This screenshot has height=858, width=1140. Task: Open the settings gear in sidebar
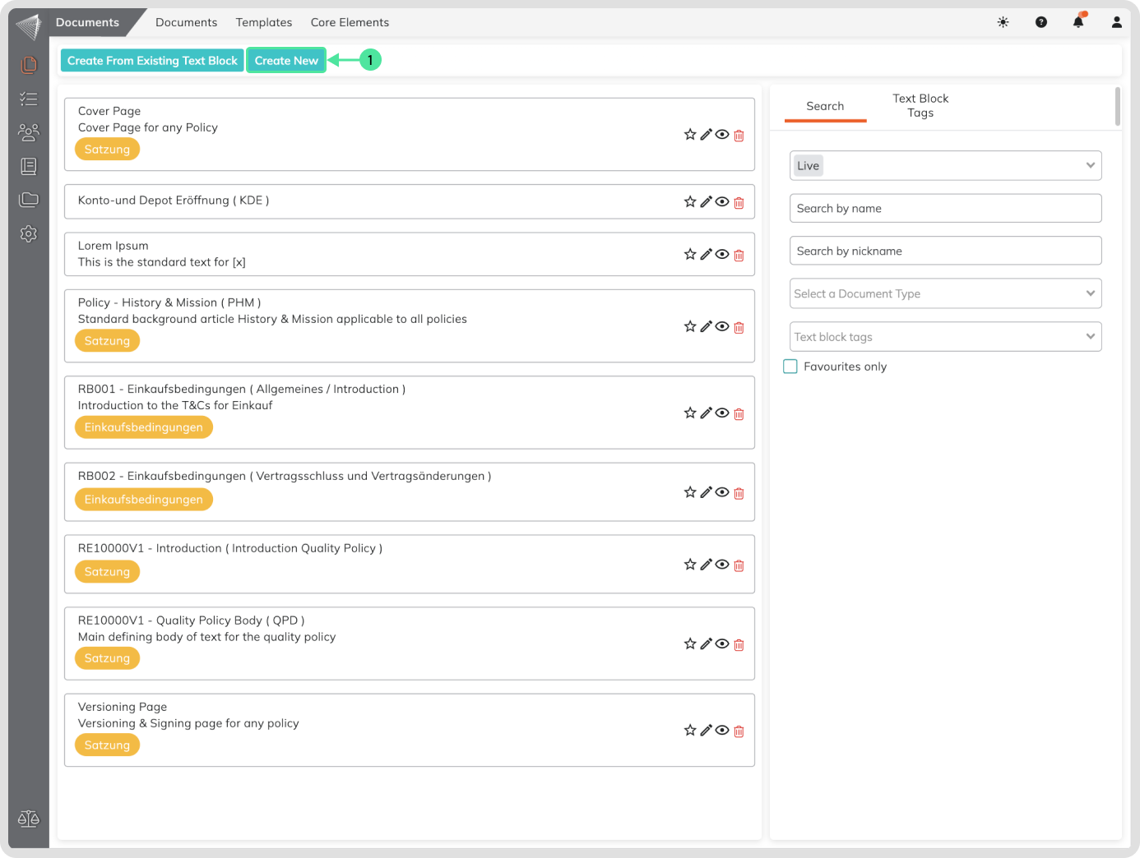click(x=29, y=234)
